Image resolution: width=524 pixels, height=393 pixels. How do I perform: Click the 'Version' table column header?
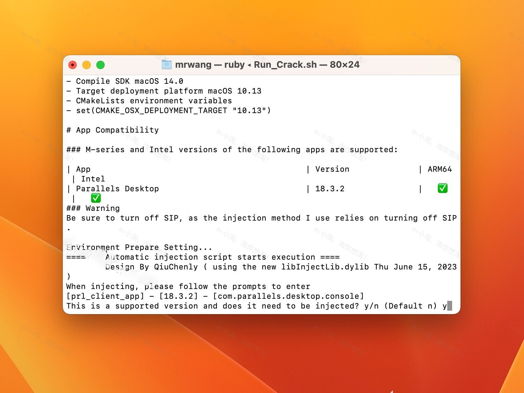pyautogui.click(x=332, y=169)
